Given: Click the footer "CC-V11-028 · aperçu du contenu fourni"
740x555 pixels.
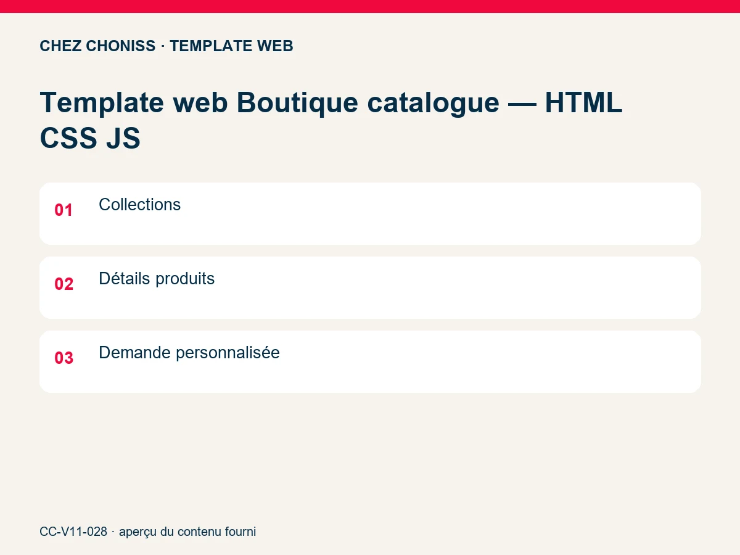Looking at the screenshot, I should (x=148, y=532).
